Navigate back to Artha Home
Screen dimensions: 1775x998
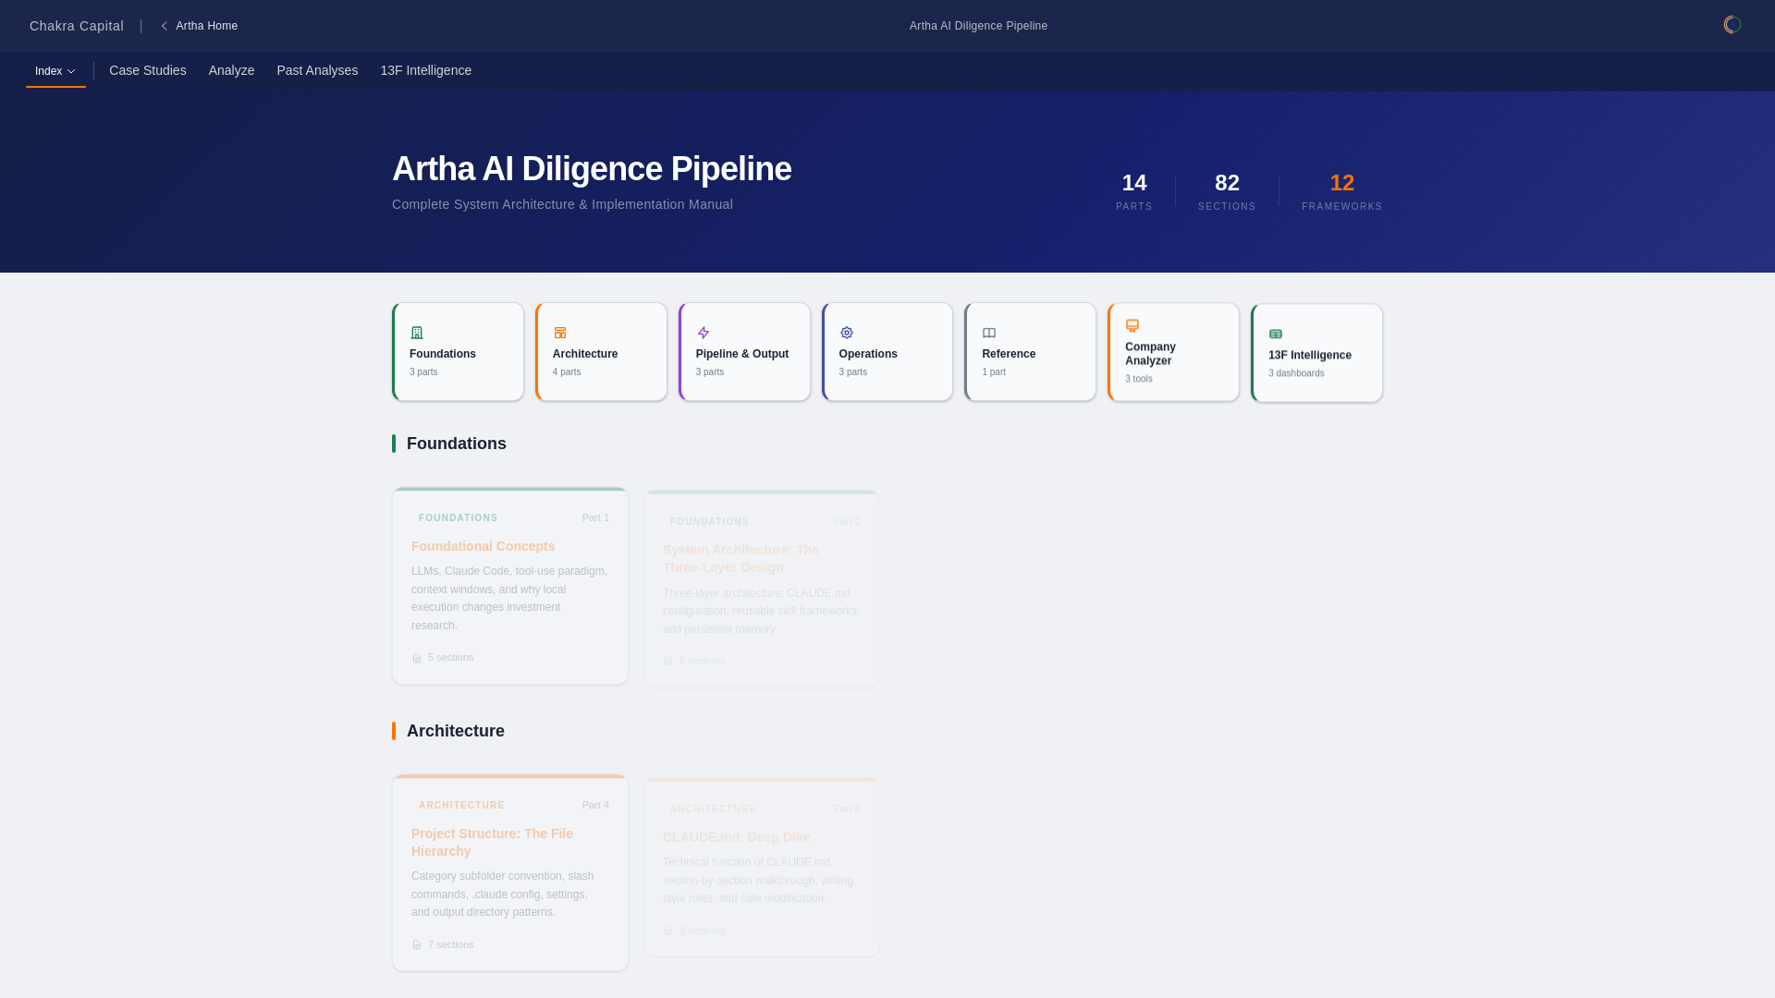point(199,26)
